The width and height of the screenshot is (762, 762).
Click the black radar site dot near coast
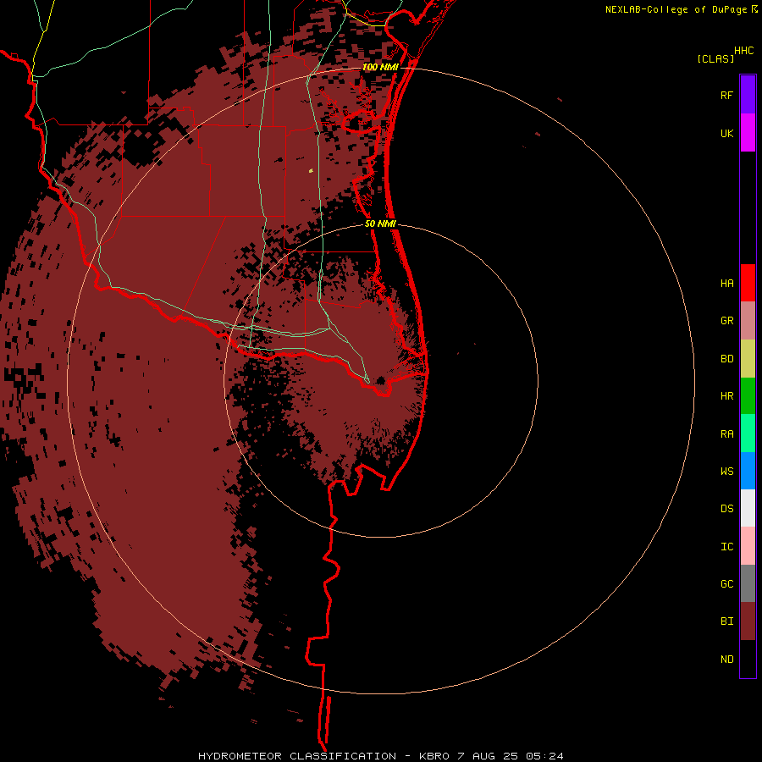[381, 380]
